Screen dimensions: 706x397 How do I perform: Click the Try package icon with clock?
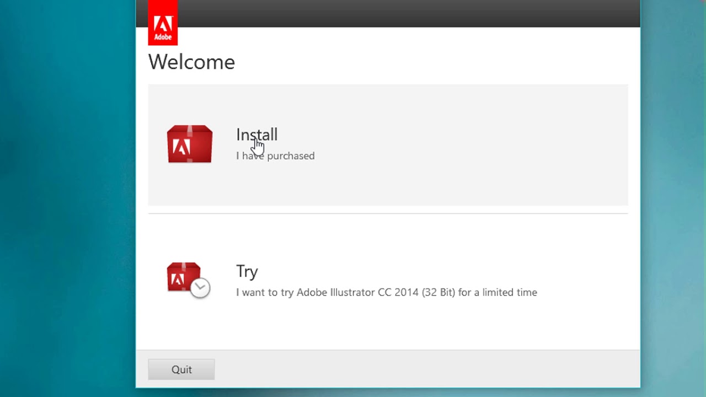[188, 280]
